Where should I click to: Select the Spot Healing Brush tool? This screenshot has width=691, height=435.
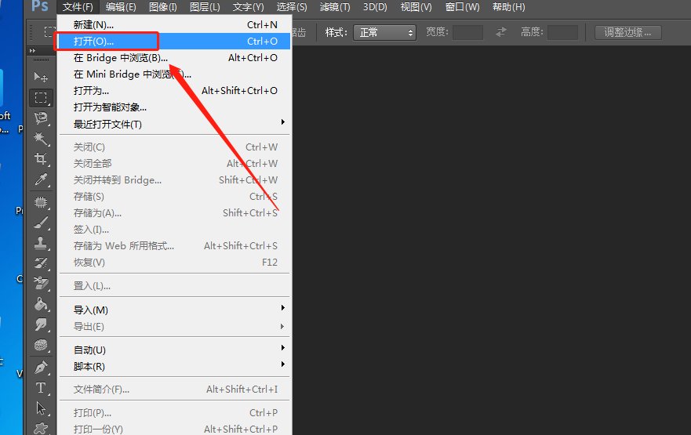(x=41, y=202)
